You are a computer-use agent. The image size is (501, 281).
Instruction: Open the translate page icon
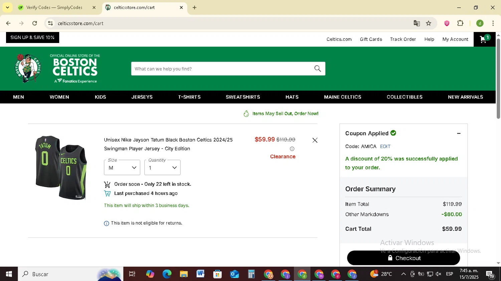[416, 23]
